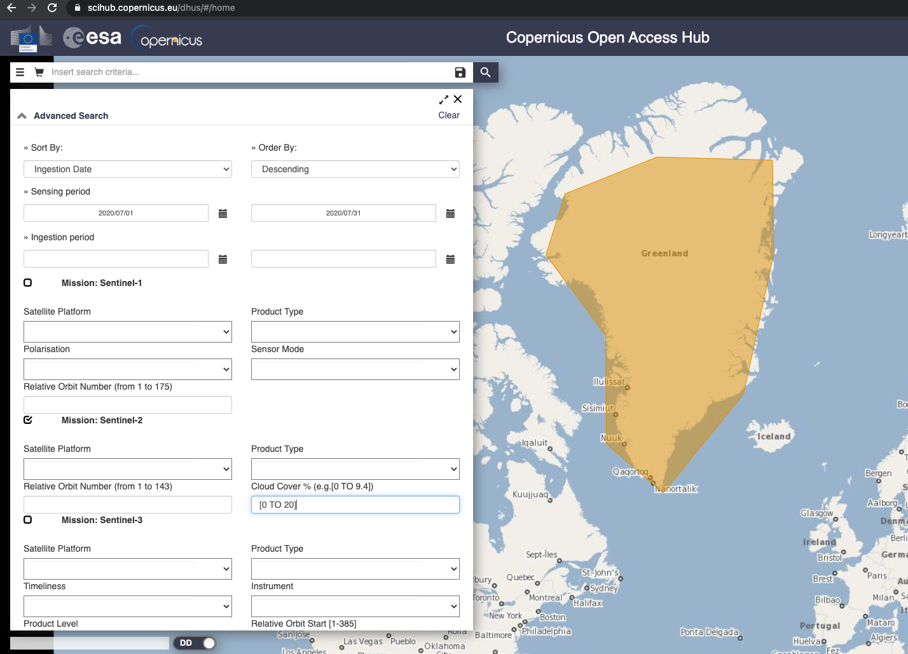Collapse the Advanced Search section
The height and width of the screenshot is (654, 908).
22,116
